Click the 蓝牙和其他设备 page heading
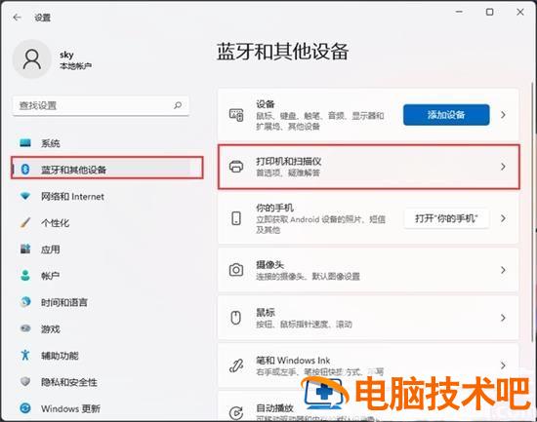Image resolution: width=537 pixels, height=422 pixels. coord(283,52)
